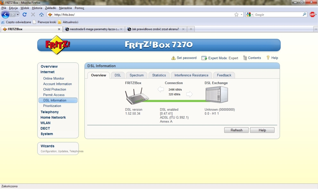Viewport: 318px width, 189px height.
Task: Open the Overview item in the sidebar
Action: pos(49,67)
